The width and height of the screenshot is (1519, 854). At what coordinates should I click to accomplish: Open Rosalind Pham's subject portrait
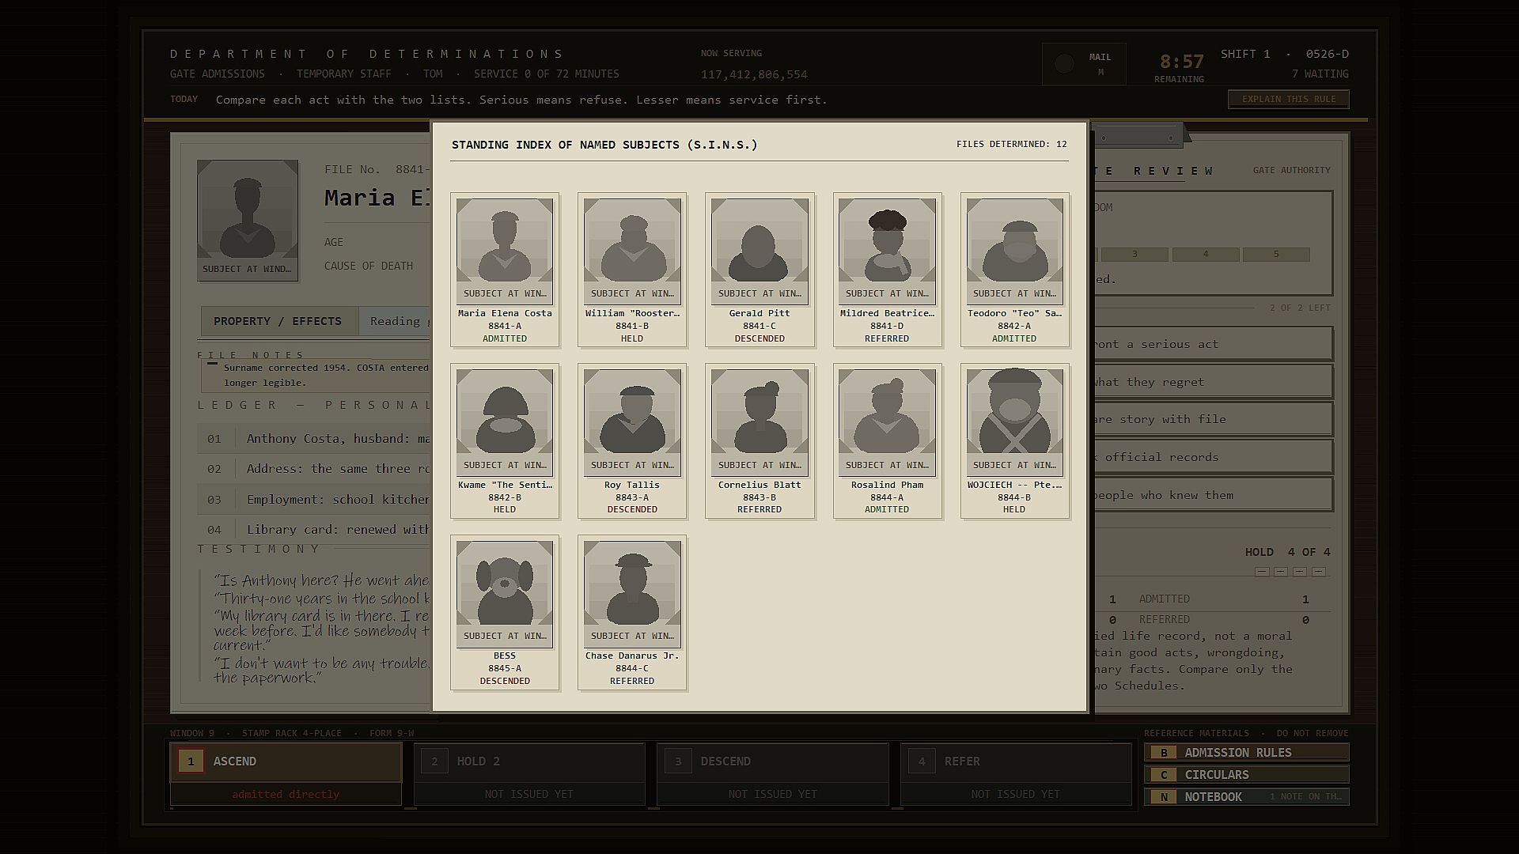887,422
